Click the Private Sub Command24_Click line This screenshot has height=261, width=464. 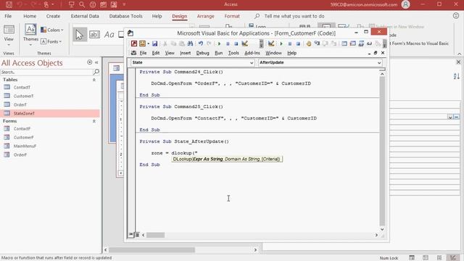pos(181,72)
